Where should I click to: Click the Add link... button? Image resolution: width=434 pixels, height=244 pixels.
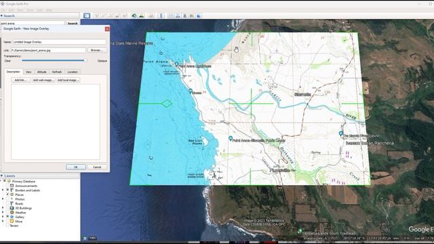(x=21, y=80)
